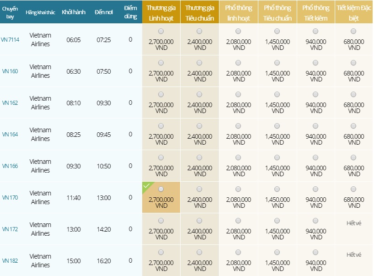Click the Điểm dừng column header
The image size is (374, 276).
click(130, 12)
